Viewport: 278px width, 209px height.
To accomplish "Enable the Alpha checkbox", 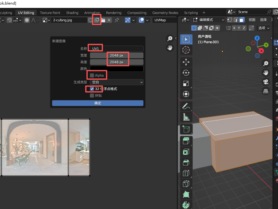I will pyautogui.click(x=92, y=75).
